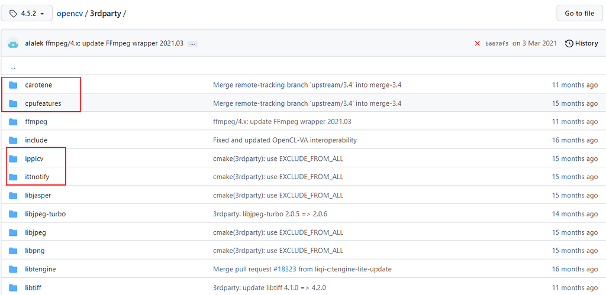Click the alalek author avatar
The width and height of the screenshot is (606, 295).
(14, 43)
